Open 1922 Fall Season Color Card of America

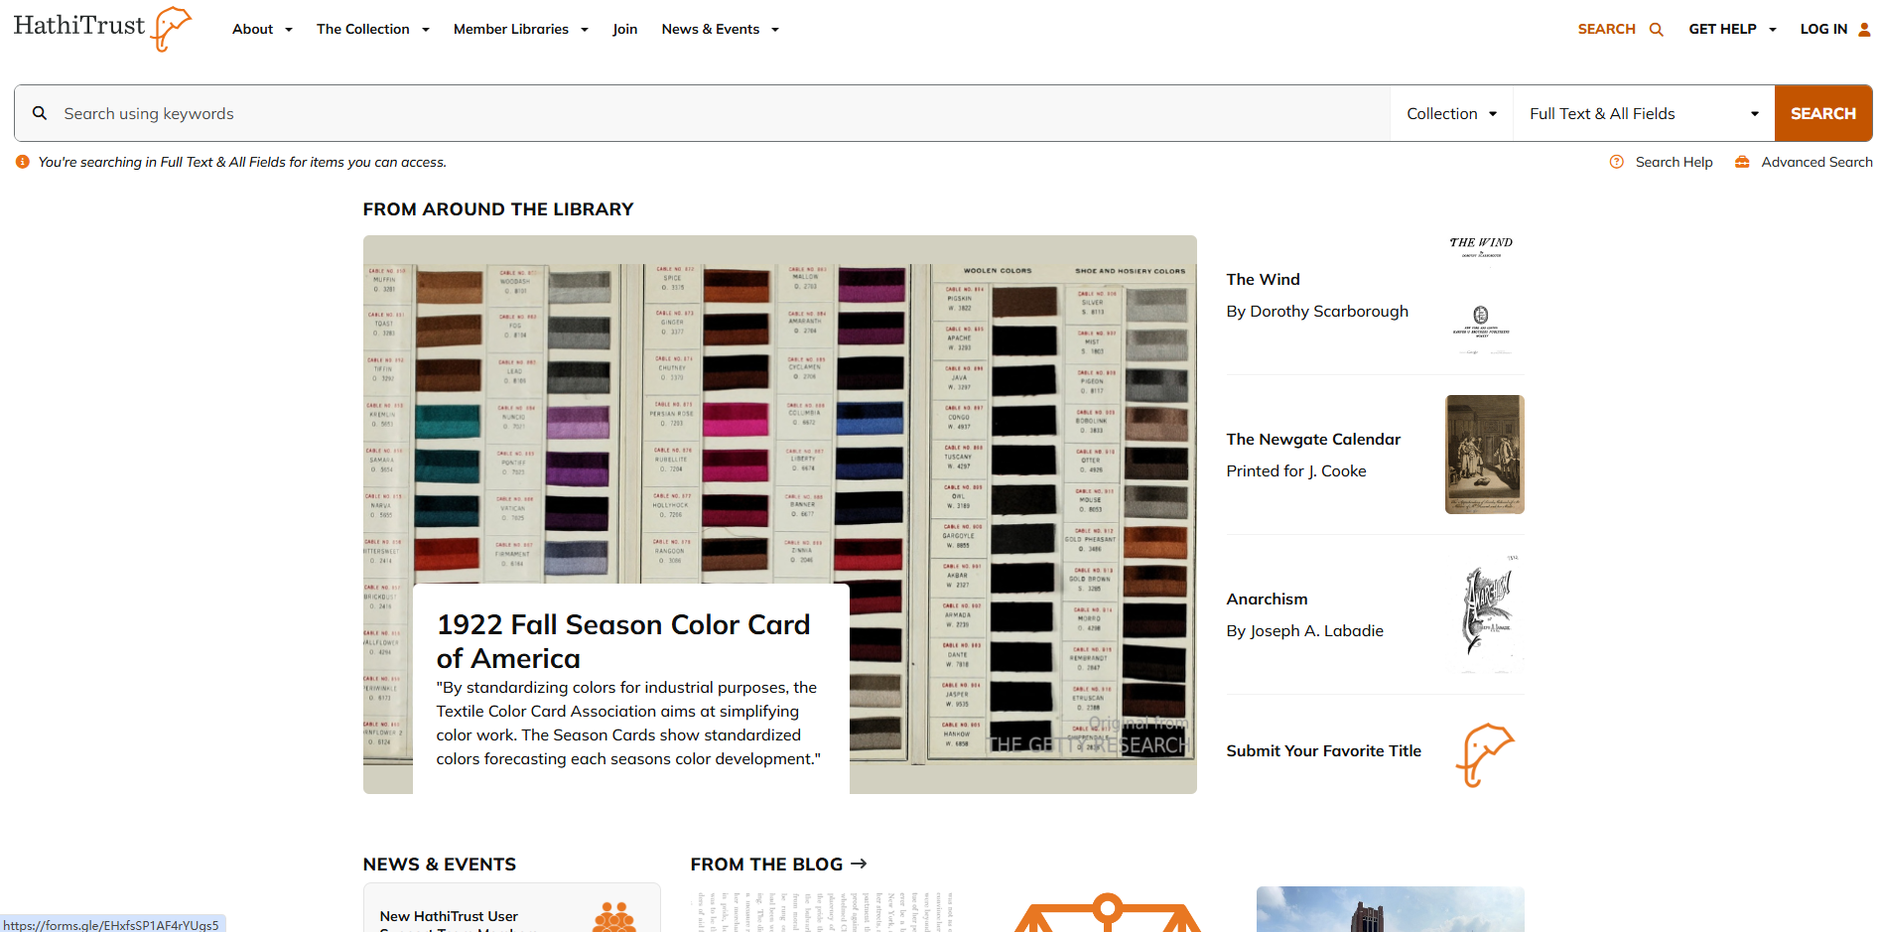pos(623,641)
